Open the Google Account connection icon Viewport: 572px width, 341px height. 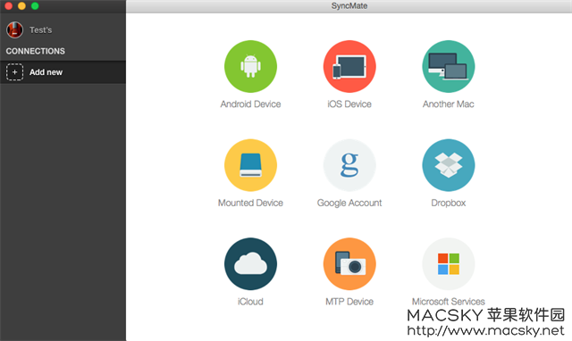click(x=349, y=165)
